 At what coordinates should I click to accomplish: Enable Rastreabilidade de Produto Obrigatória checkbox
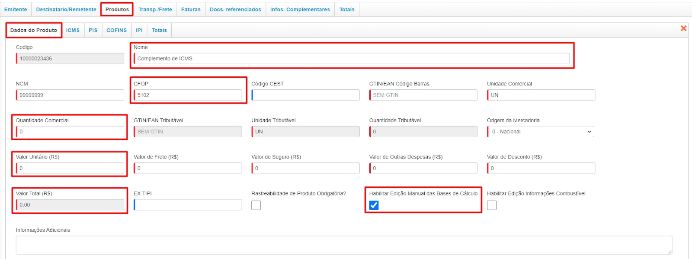pyautogui.click(x=256, y=205)
